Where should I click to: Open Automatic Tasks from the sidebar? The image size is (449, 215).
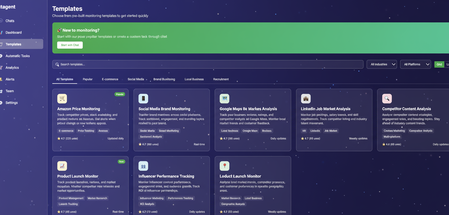coord(18,56)
